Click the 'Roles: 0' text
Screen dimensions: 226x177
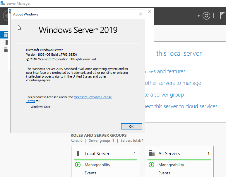click(76, 141)
